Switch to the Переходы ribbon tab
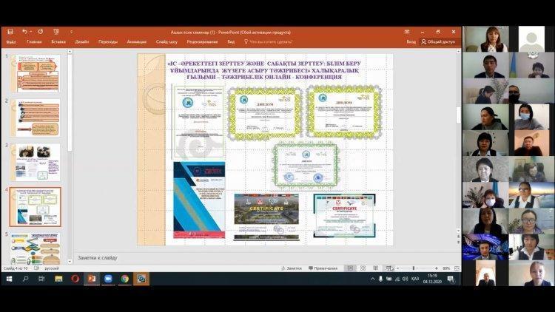The width and height of the screenshot is (555, 312). pos(108,41)
